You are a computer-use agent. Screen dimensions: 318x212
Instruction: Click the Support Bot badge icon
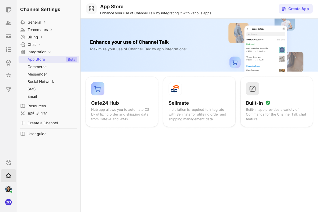pyautogui.click(x=8, y=63)
